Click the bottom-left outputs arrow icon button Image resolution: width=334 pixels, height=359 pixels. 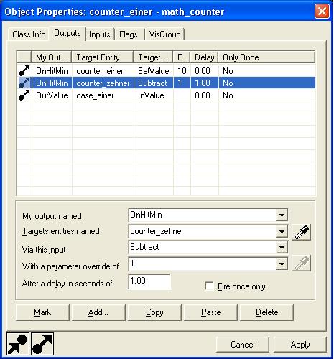coord(42,344)
